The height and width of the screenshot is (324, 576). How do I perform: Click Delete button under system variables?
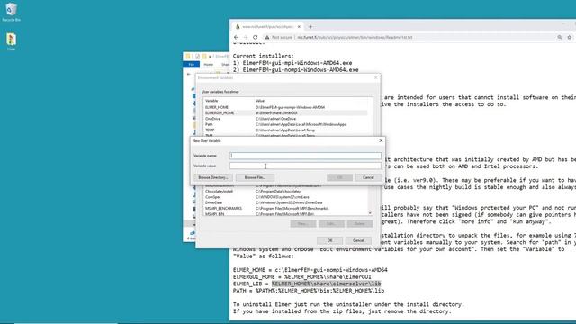click(x=360, y=224)
